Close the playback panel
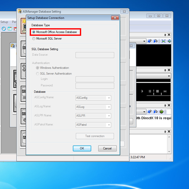This screenshot has width=189, height=189. 169,70
